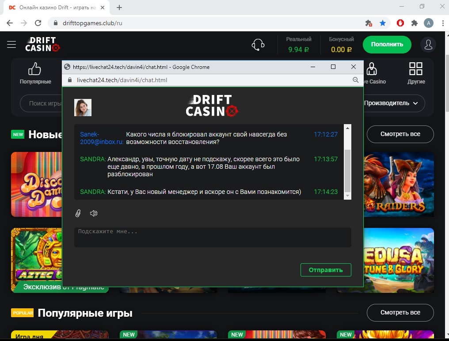Open the user profile icon
The image size is (449, 341).
point(428,45)
